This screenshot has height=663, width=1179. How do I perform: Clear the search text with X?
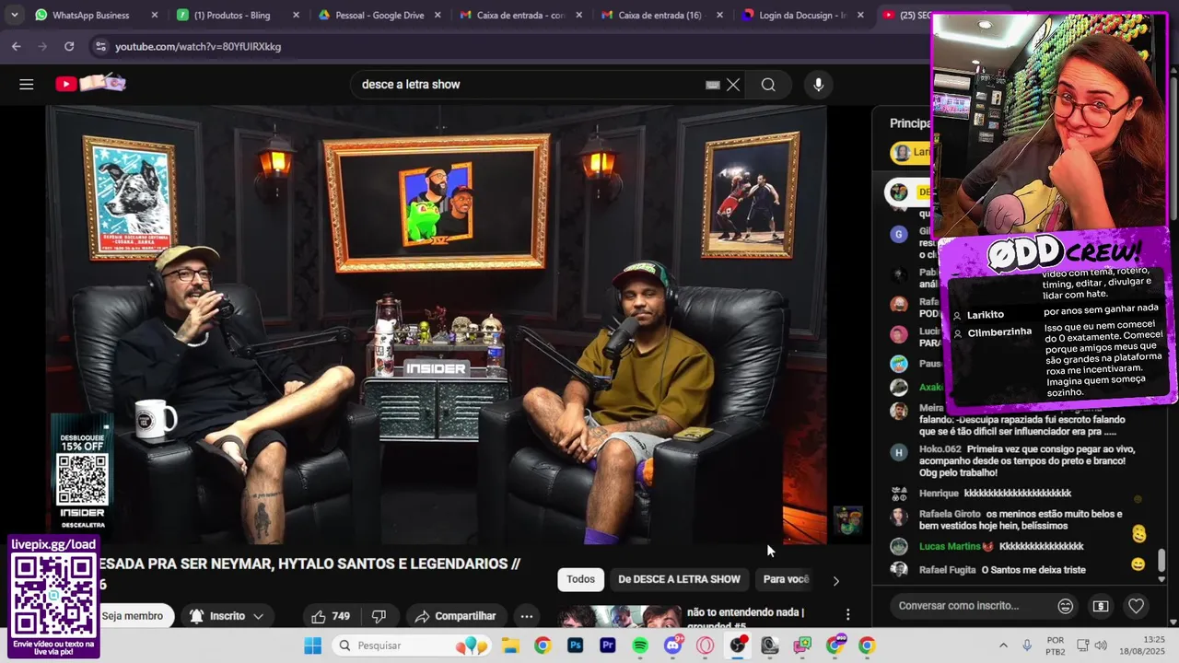[x=733, y=85]
